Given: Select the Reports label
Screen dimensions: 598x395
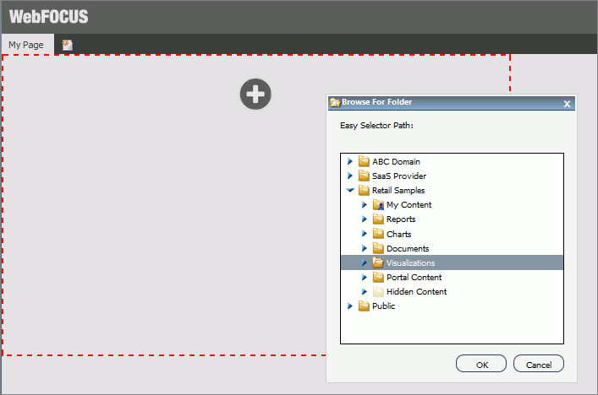Looking at the screenshot, I should (401, 219).
